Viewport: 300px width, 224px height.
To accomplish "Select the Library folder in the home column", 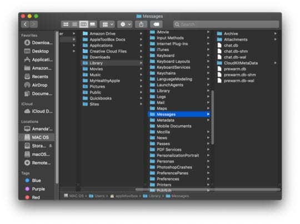I will 112,63.
